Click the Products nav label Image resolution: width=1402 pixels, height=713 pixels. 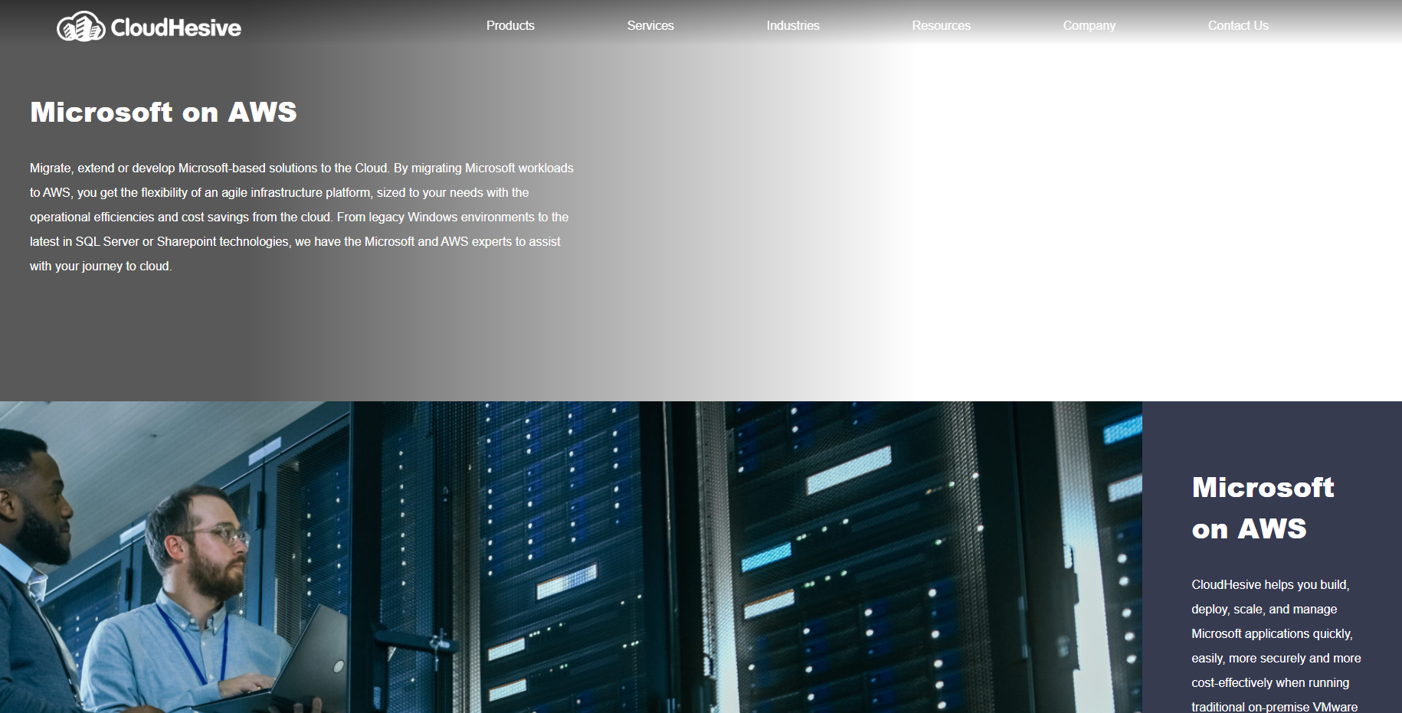pos(510,25)
